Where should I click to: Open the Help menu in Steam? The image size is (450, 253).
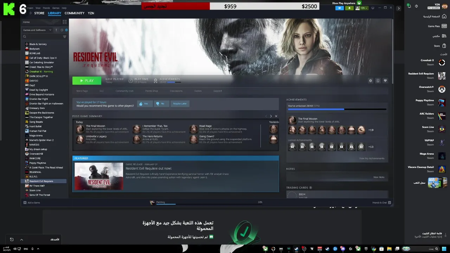pyautogui.click(x=64, y=8)
